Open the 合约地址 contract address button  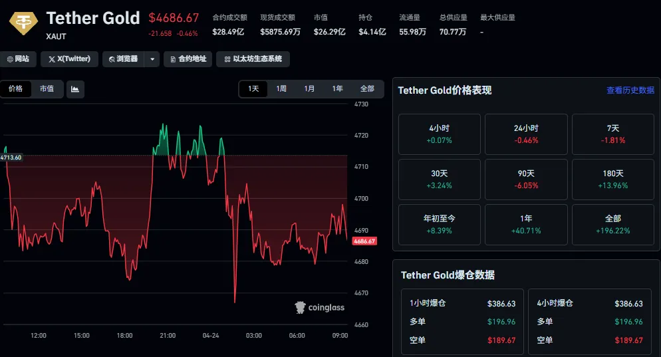(x=188, y=59)
